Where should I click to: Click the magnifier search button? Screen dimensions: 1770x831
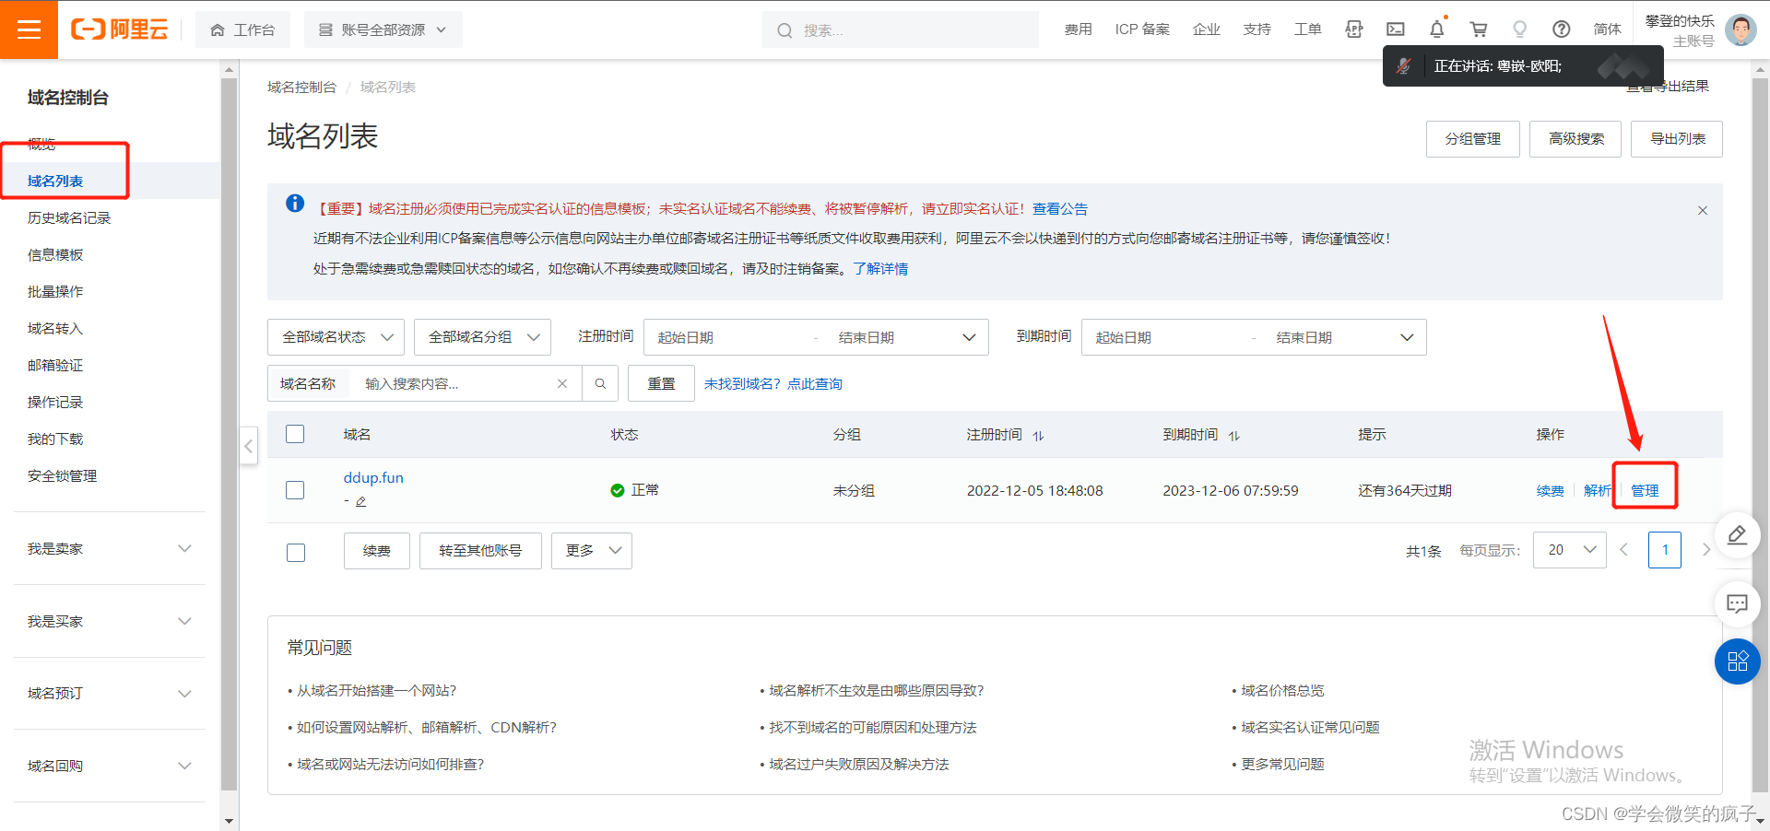click(x=600, y=383)
